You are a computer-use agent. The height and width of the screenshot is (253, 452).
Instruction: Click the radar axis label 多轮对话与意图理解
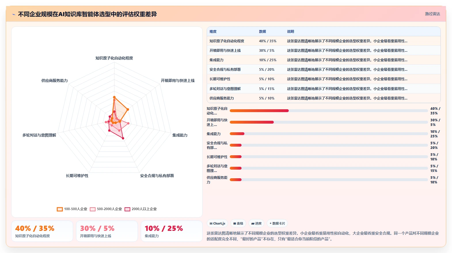pyautogui.click(x=39, y=135)
